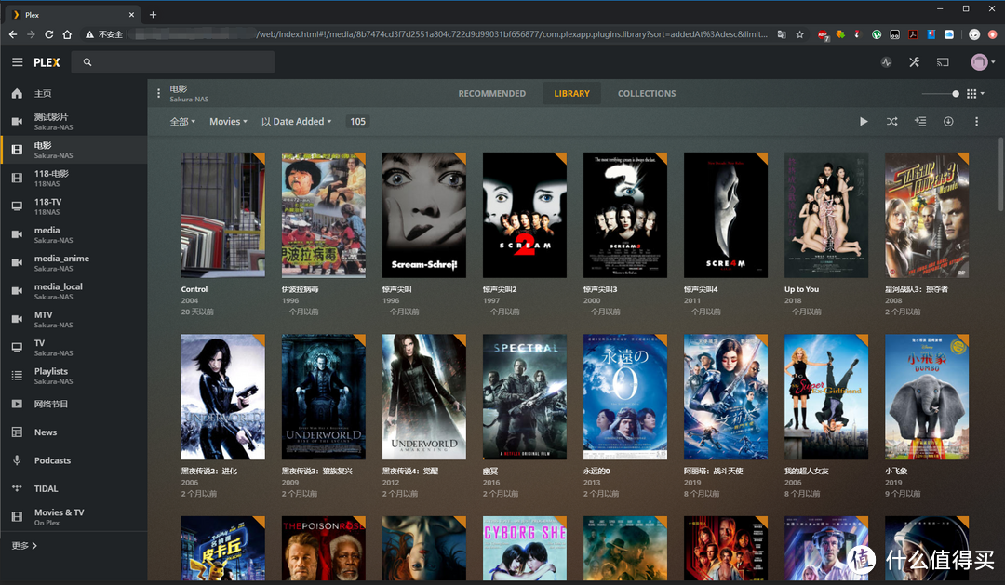Click the 105 item count badge
This screenshot has width=1005, height=585.
click(357, 121)
